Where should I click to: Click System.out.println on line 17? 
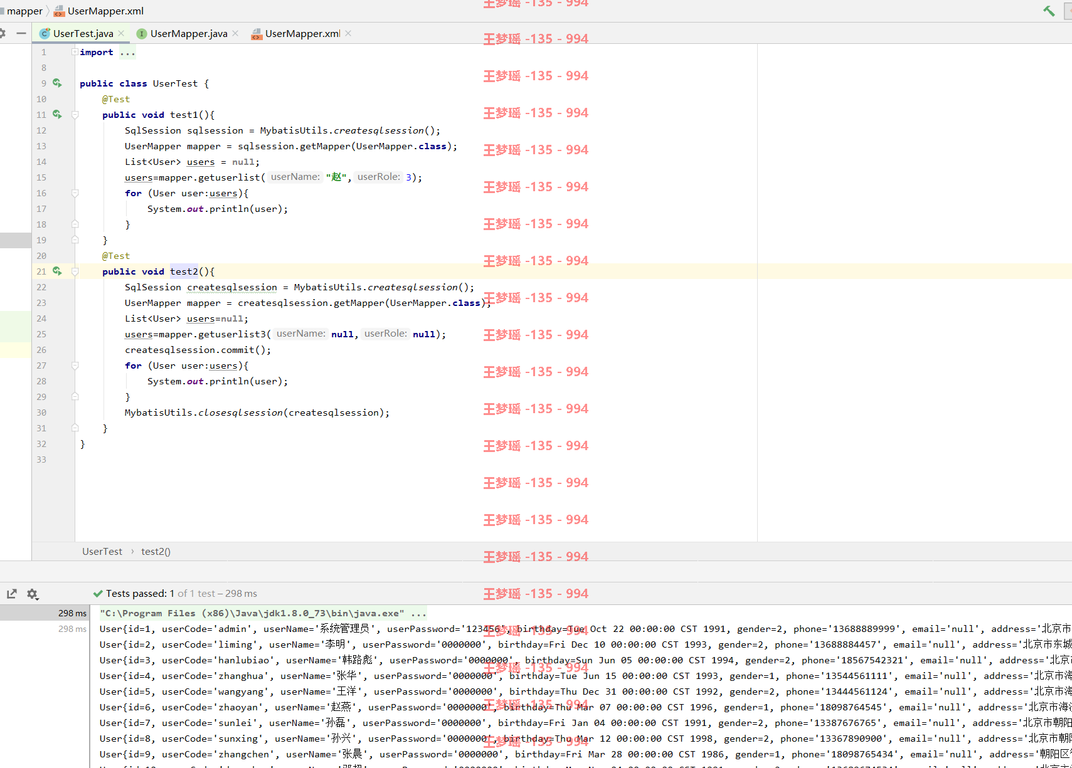click(x=217, y=209)
